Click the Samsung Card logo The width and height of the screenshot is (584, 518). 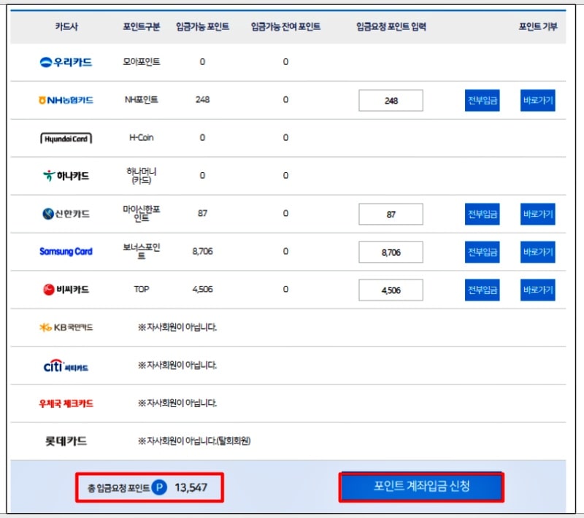[x=66, y=252]
